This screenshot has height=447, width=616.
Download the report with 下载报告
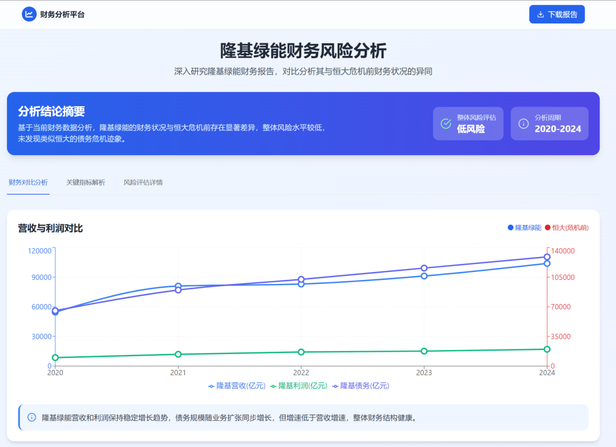click(557, 14)
